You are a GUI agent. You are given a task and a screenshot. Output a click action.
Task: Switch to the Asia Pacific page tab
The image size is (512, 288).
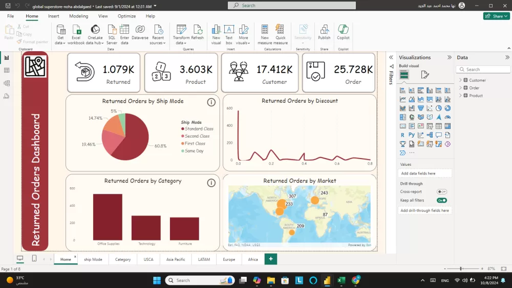(176, 259)
